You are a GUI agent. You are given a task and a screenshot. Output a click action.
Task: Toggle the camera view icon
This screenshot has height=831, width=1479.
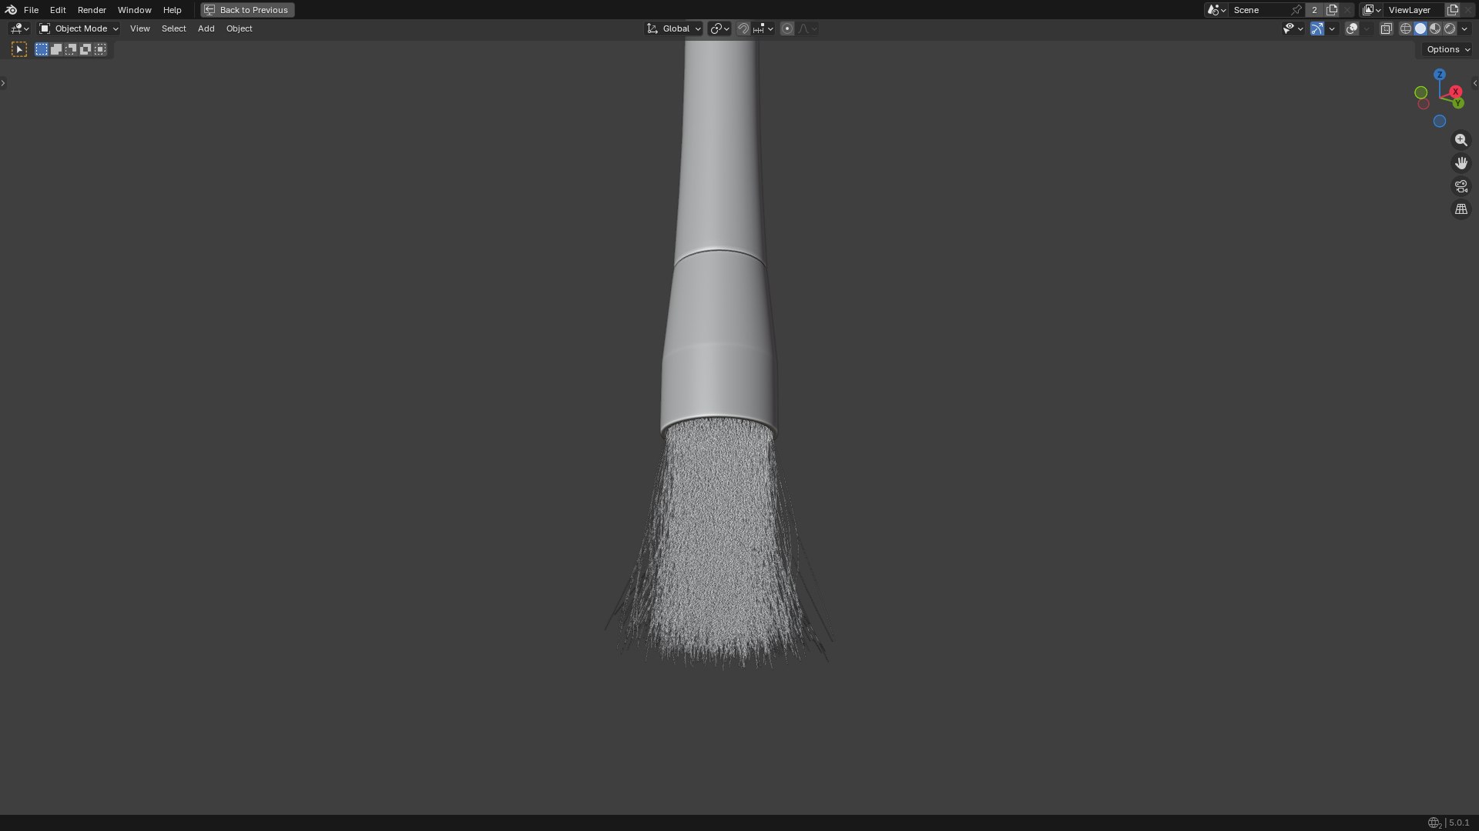[1461, 186]
